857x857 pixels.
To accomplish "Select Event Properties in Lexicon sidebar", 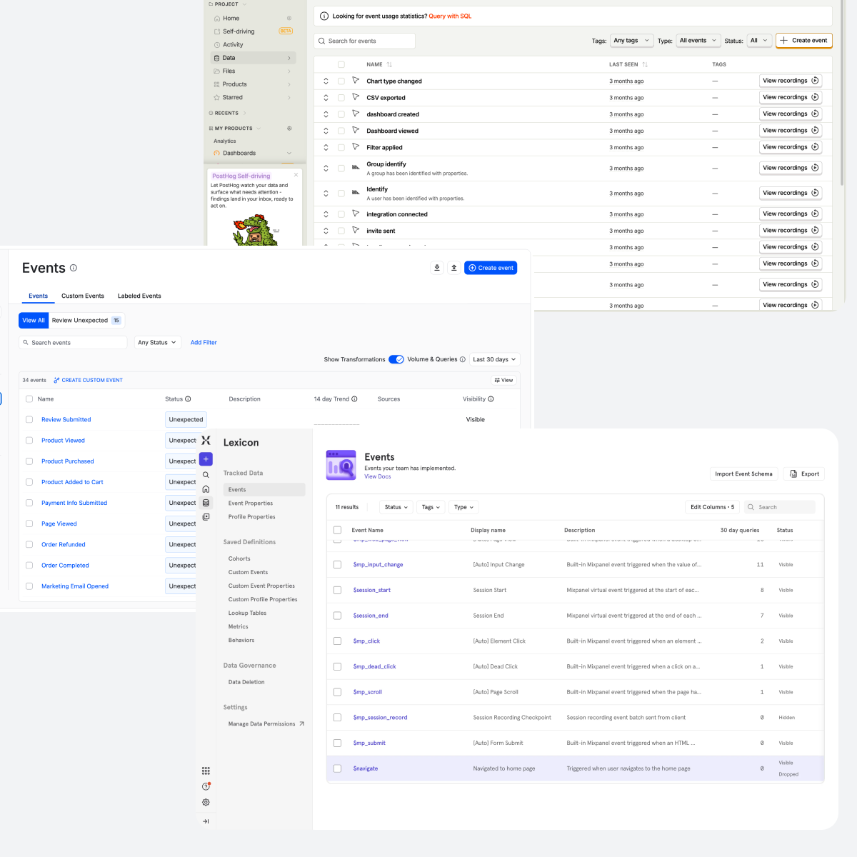I will tap(251, 503).
